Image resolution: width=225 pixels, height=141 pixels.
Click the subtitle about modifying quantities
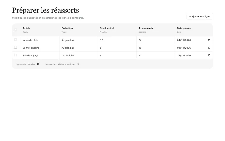point(48,18)
